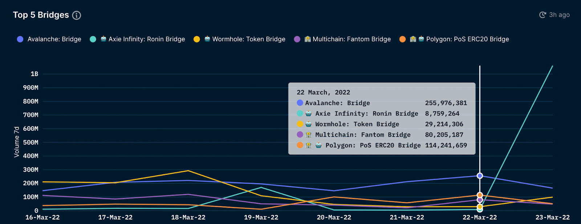Click the 500M y-axis label
Viewport: 581px width, 224px height.
[31, 142]
